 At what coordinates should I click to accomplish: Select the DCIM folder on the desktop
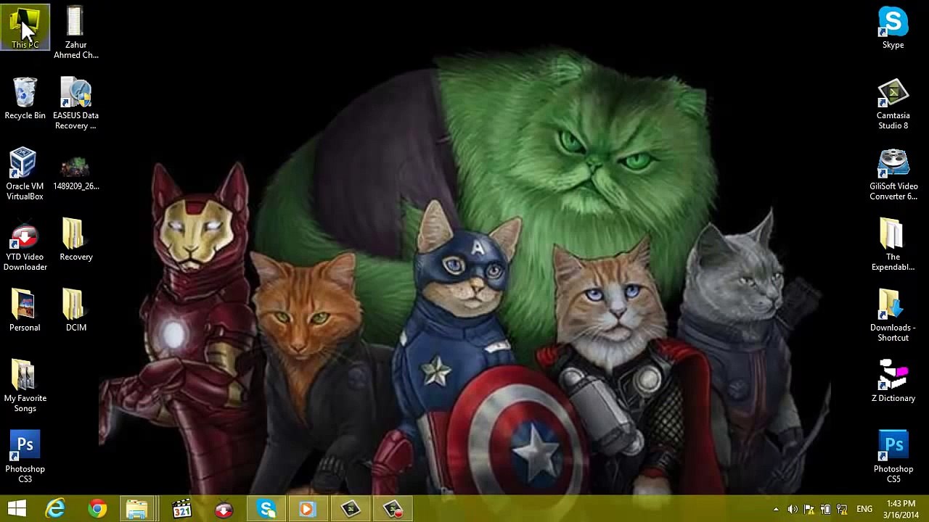[x=75, y=310]
